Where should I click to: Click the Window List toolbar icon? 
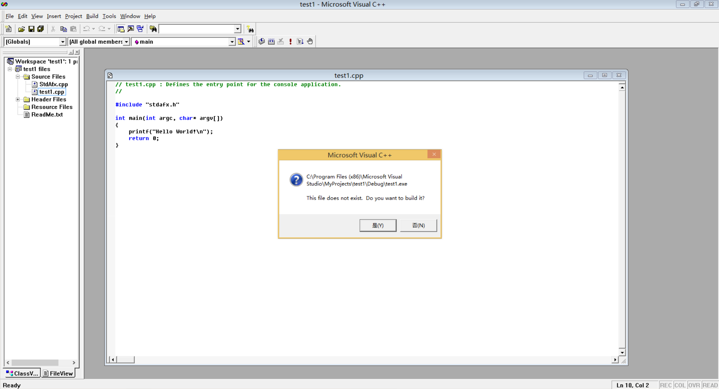point(140,29)
